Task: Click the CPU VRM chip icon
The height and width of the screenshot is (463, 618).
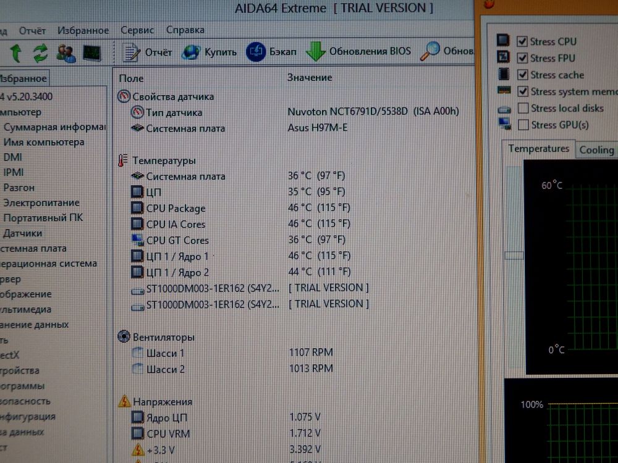Action: pyautogui.click(x=138, y=433)
